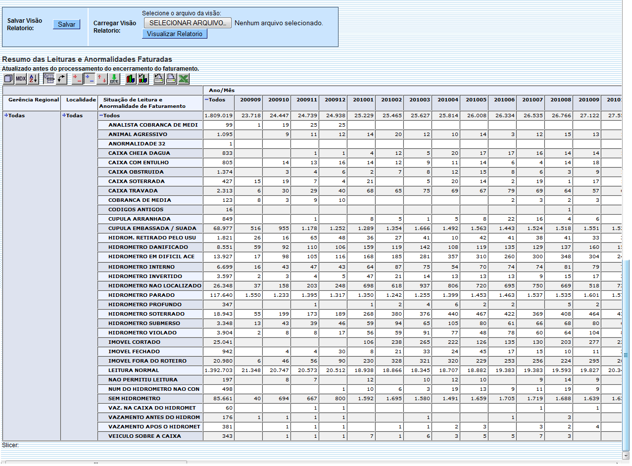
Task: Open chart configuration settings
Action: pos(143,79)
